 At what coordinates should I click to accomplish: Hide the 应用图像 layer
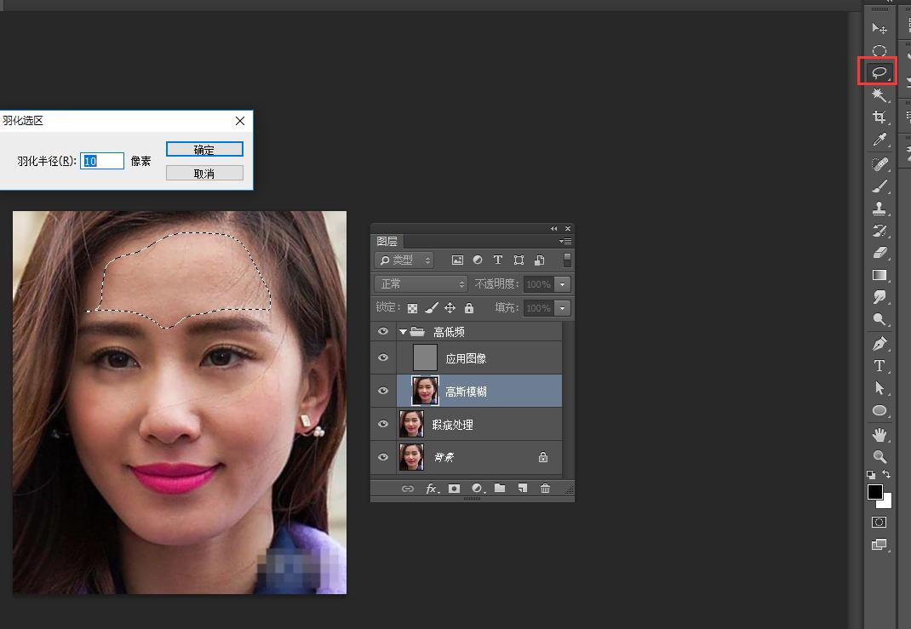(x=383, y=357)
